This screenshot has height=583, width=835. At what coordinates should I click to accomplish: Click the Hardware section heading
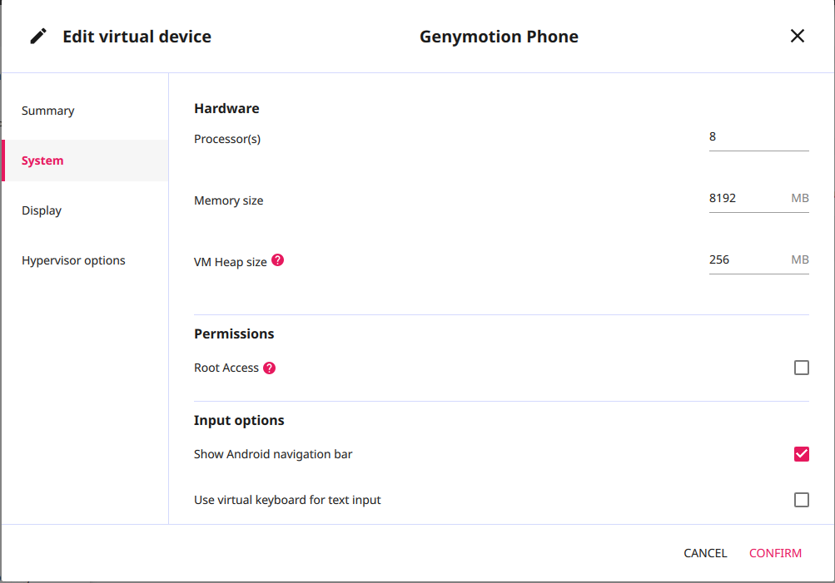tap(226, 108)
